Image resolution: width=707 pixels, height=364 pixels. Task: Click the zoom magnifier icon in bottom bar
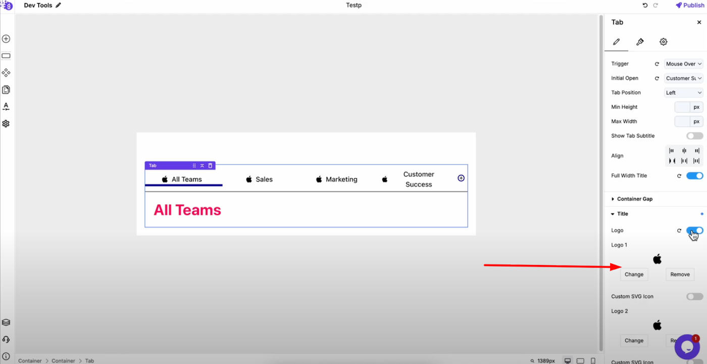coord(532,360)
